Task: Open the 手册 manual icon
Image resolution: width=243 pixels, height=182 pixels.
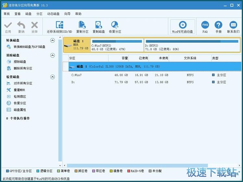Action: [x=219, y=25]
